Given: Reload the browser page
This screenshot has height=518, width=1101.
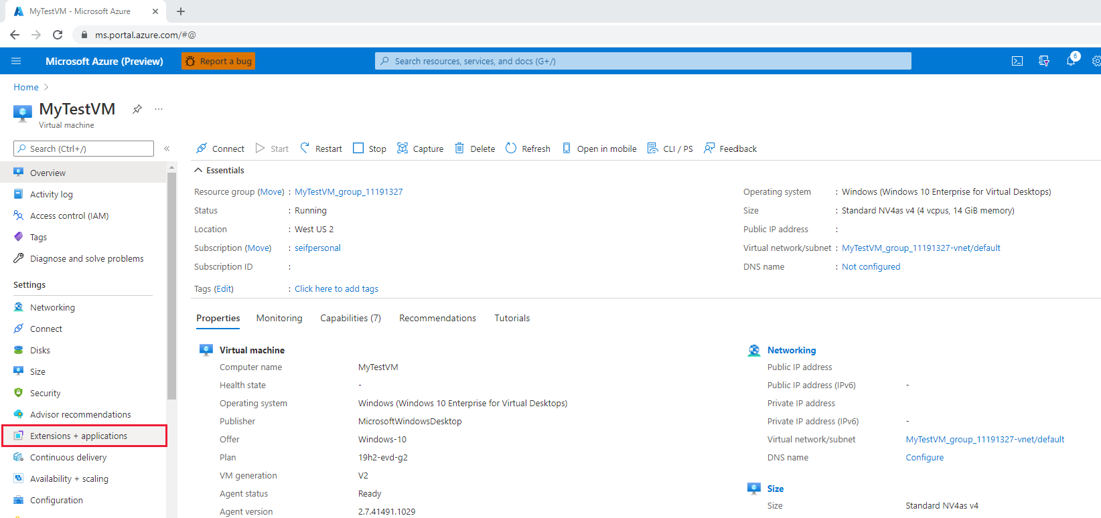Looking at the screenshot, I should 58,35.
